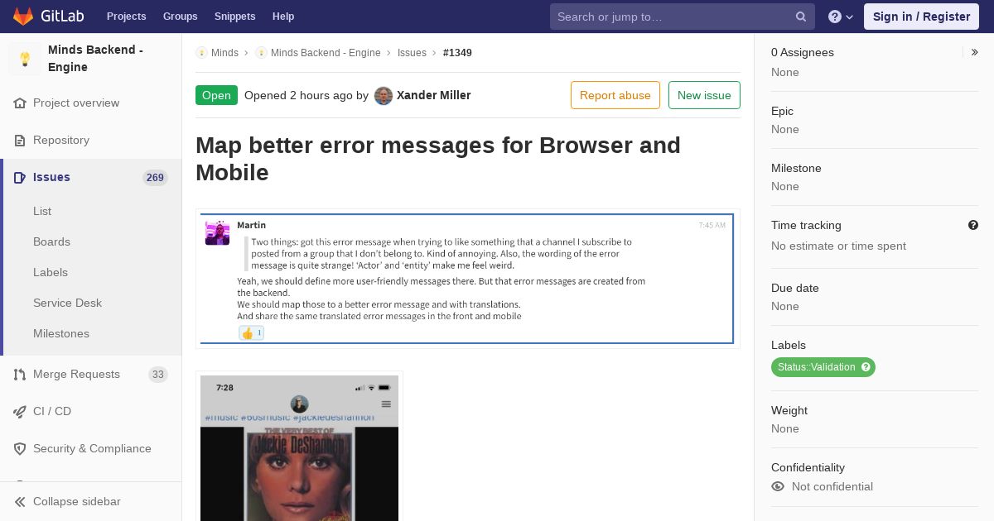Open the Martin chat screenshot image
Image resolution: width=994 pixels, height=521 pixels.
pyautogui.click(x=467, y=279)
